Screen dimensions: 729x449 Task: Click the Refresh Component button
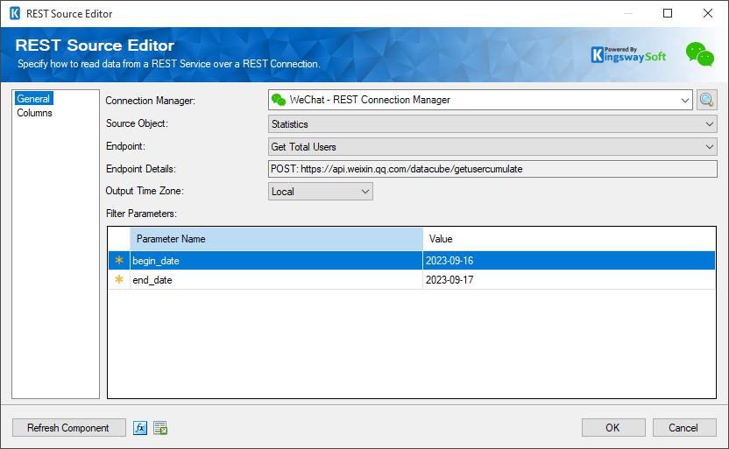(69, 428)
